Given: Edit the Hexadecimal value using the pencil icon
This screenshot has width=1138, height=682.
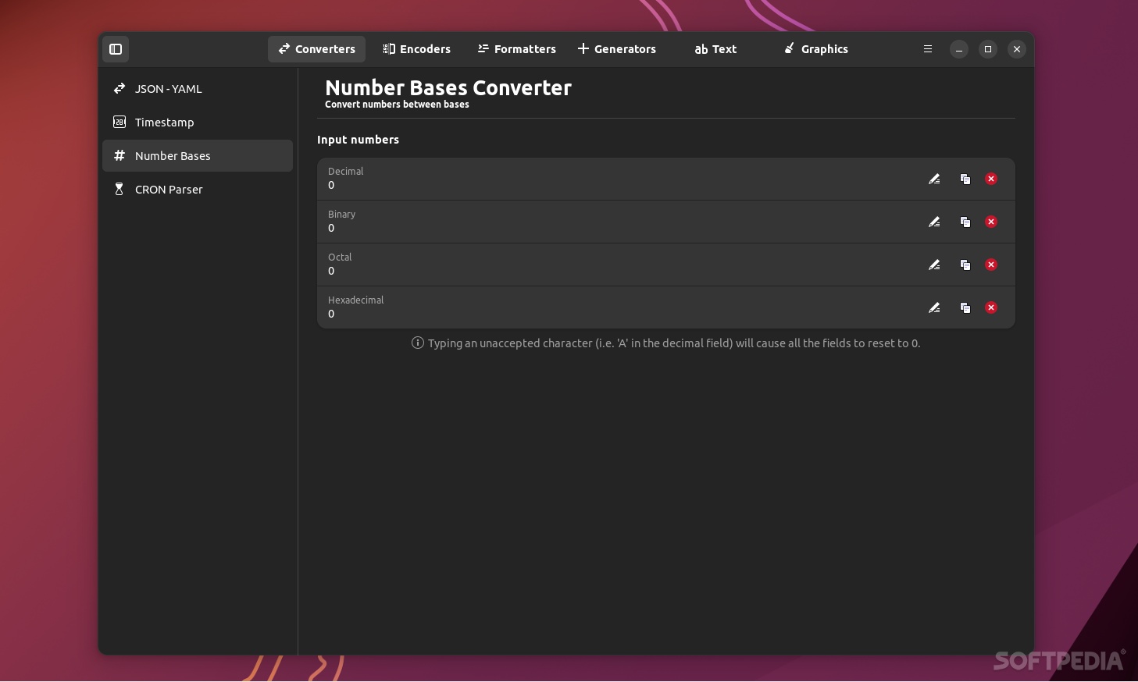Looking at the screenshot, I should (x=934, y=307).
